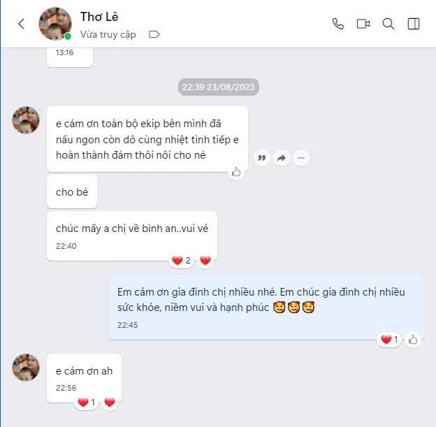Image resolution: width=436 pixels, height=427 pixels.
Task: View the 2 heart reactions on the 22:40 message
Action: click(x=181, y=261)
